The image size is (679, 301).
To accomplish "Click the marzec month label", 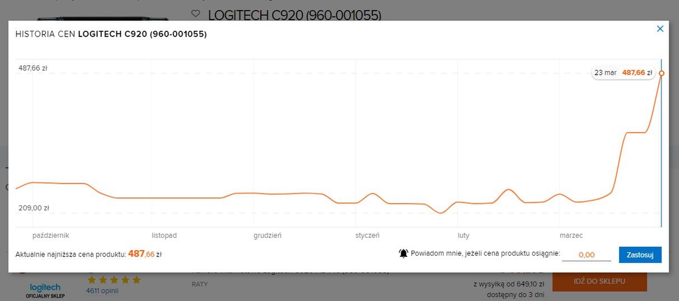I will 571,236.
